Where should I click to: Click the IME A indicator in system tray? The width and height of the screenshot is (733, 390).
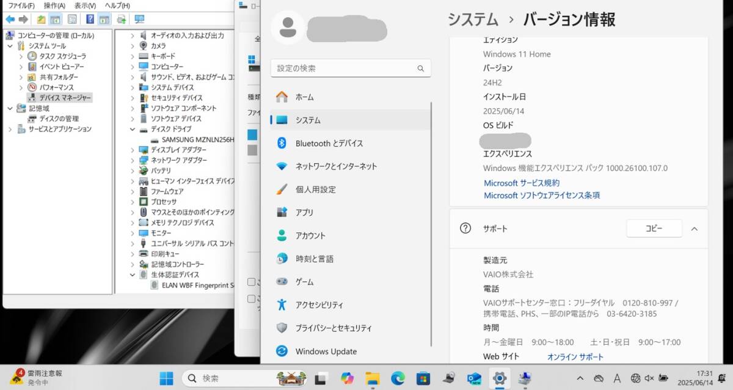[617, 378]
